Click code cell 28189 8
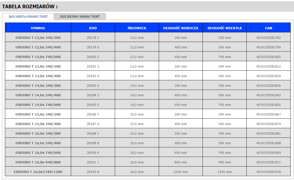This screenshot has width=294, height=180. tap(93, 143)
